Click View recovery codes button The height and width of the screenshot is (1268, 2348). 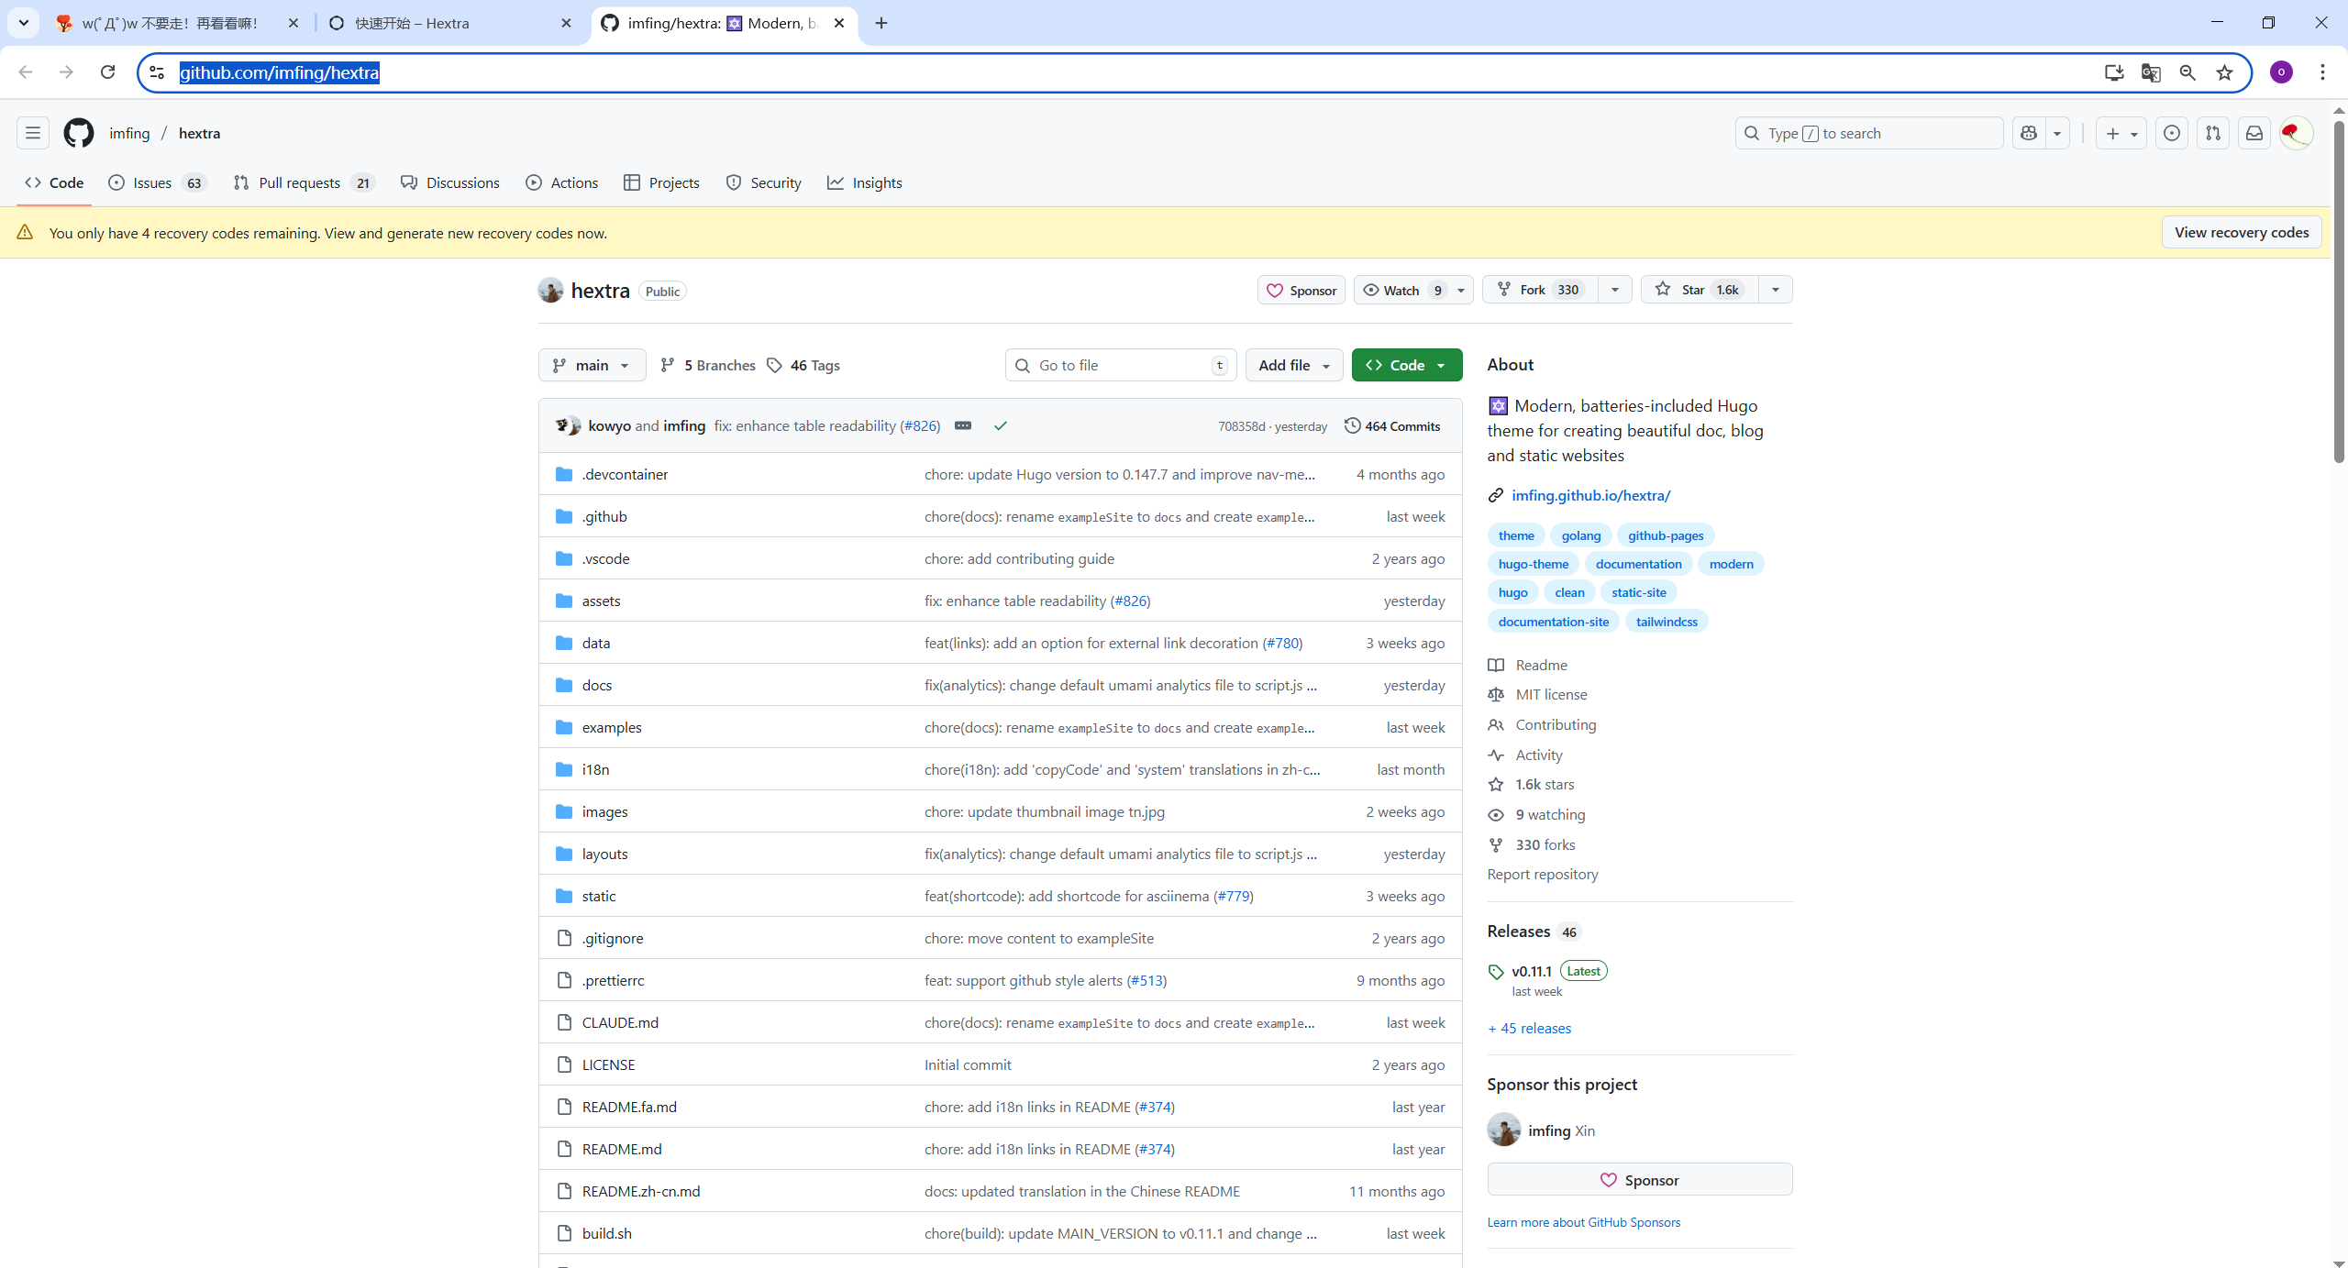click(2241, 232)
